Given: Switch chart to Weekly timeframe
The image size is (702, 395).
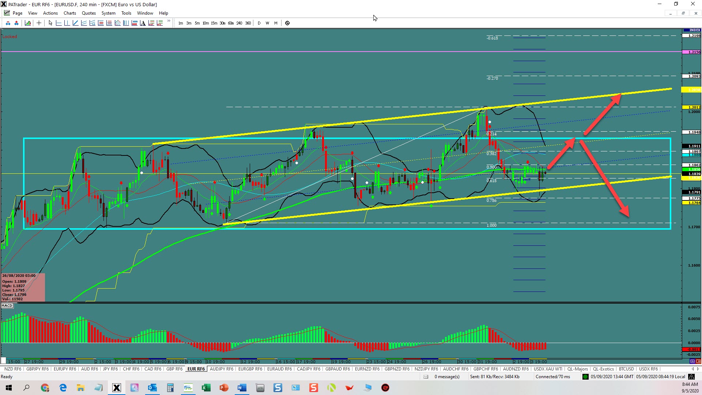Looking at the screenshot, I should (267, 23).
